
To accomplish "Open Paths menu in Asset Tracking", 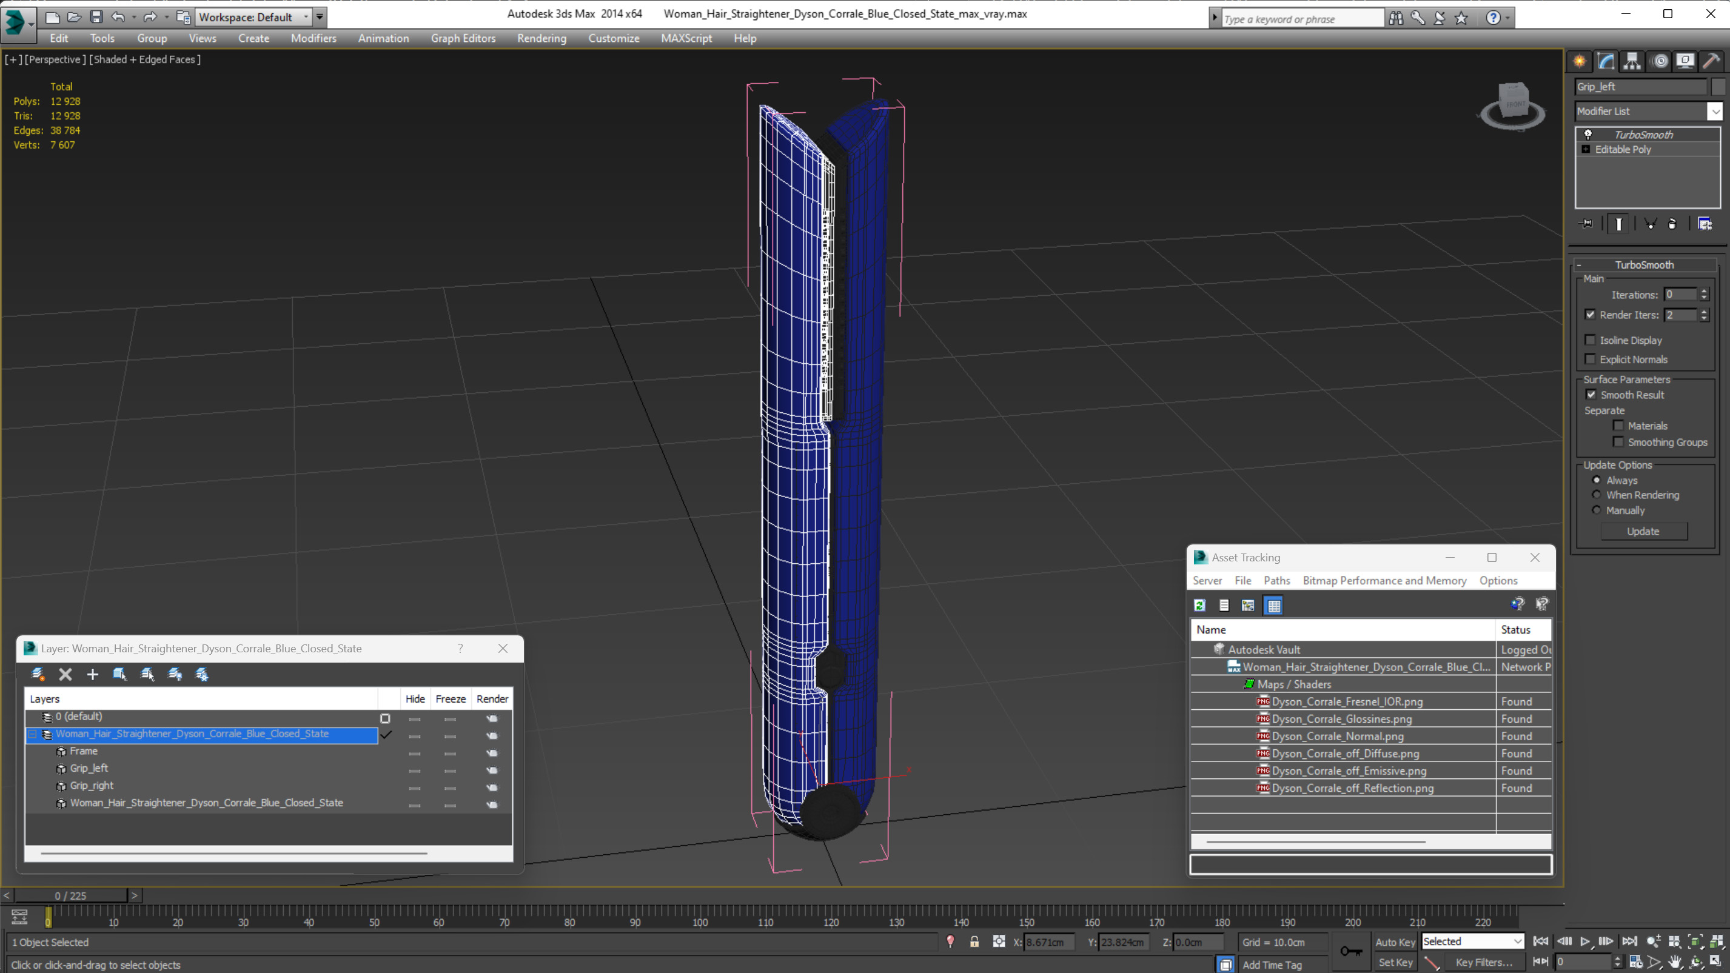I will point(1276,580).
